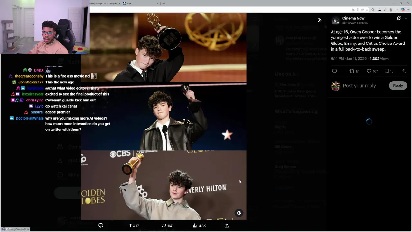Click the chat message 'adobe premier'
The width and height of the screenshot is (412, 232).
58,112
